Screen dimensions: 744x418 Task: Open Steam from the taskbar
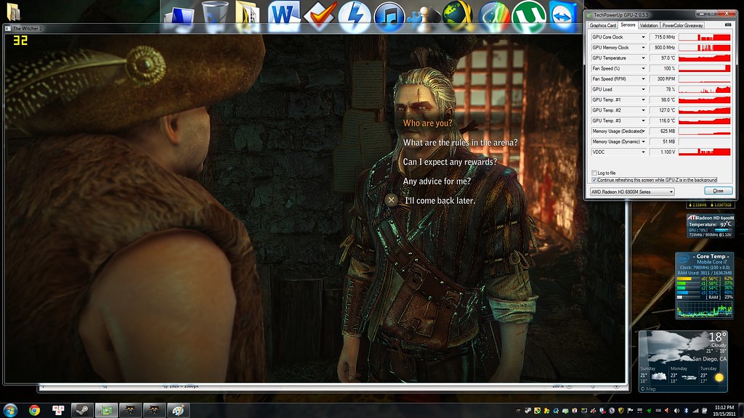click(x=82, y=410)
